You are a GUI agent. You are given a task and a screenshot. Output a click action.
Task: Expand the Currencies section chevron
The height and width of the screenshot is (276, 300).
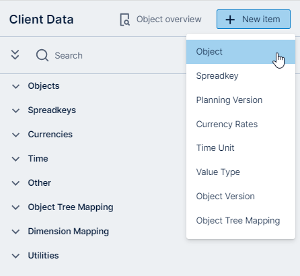[15, 135]
